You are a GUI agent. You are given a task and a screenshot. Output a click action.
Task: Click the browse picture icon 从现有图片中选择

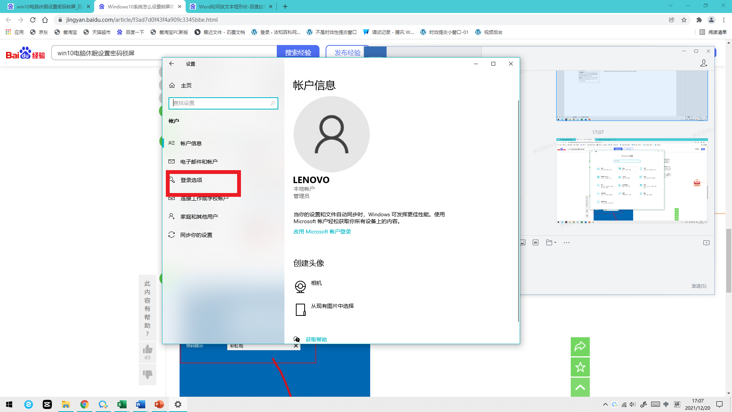click(x=300, y=309)
